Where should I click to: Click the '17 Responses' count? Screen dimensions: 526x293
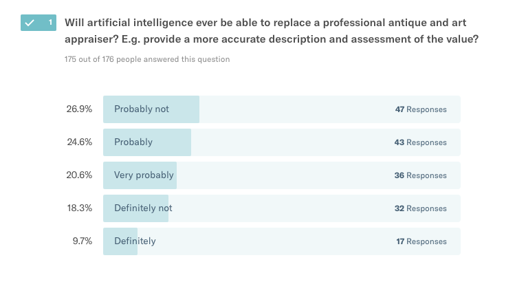point(421,241)
